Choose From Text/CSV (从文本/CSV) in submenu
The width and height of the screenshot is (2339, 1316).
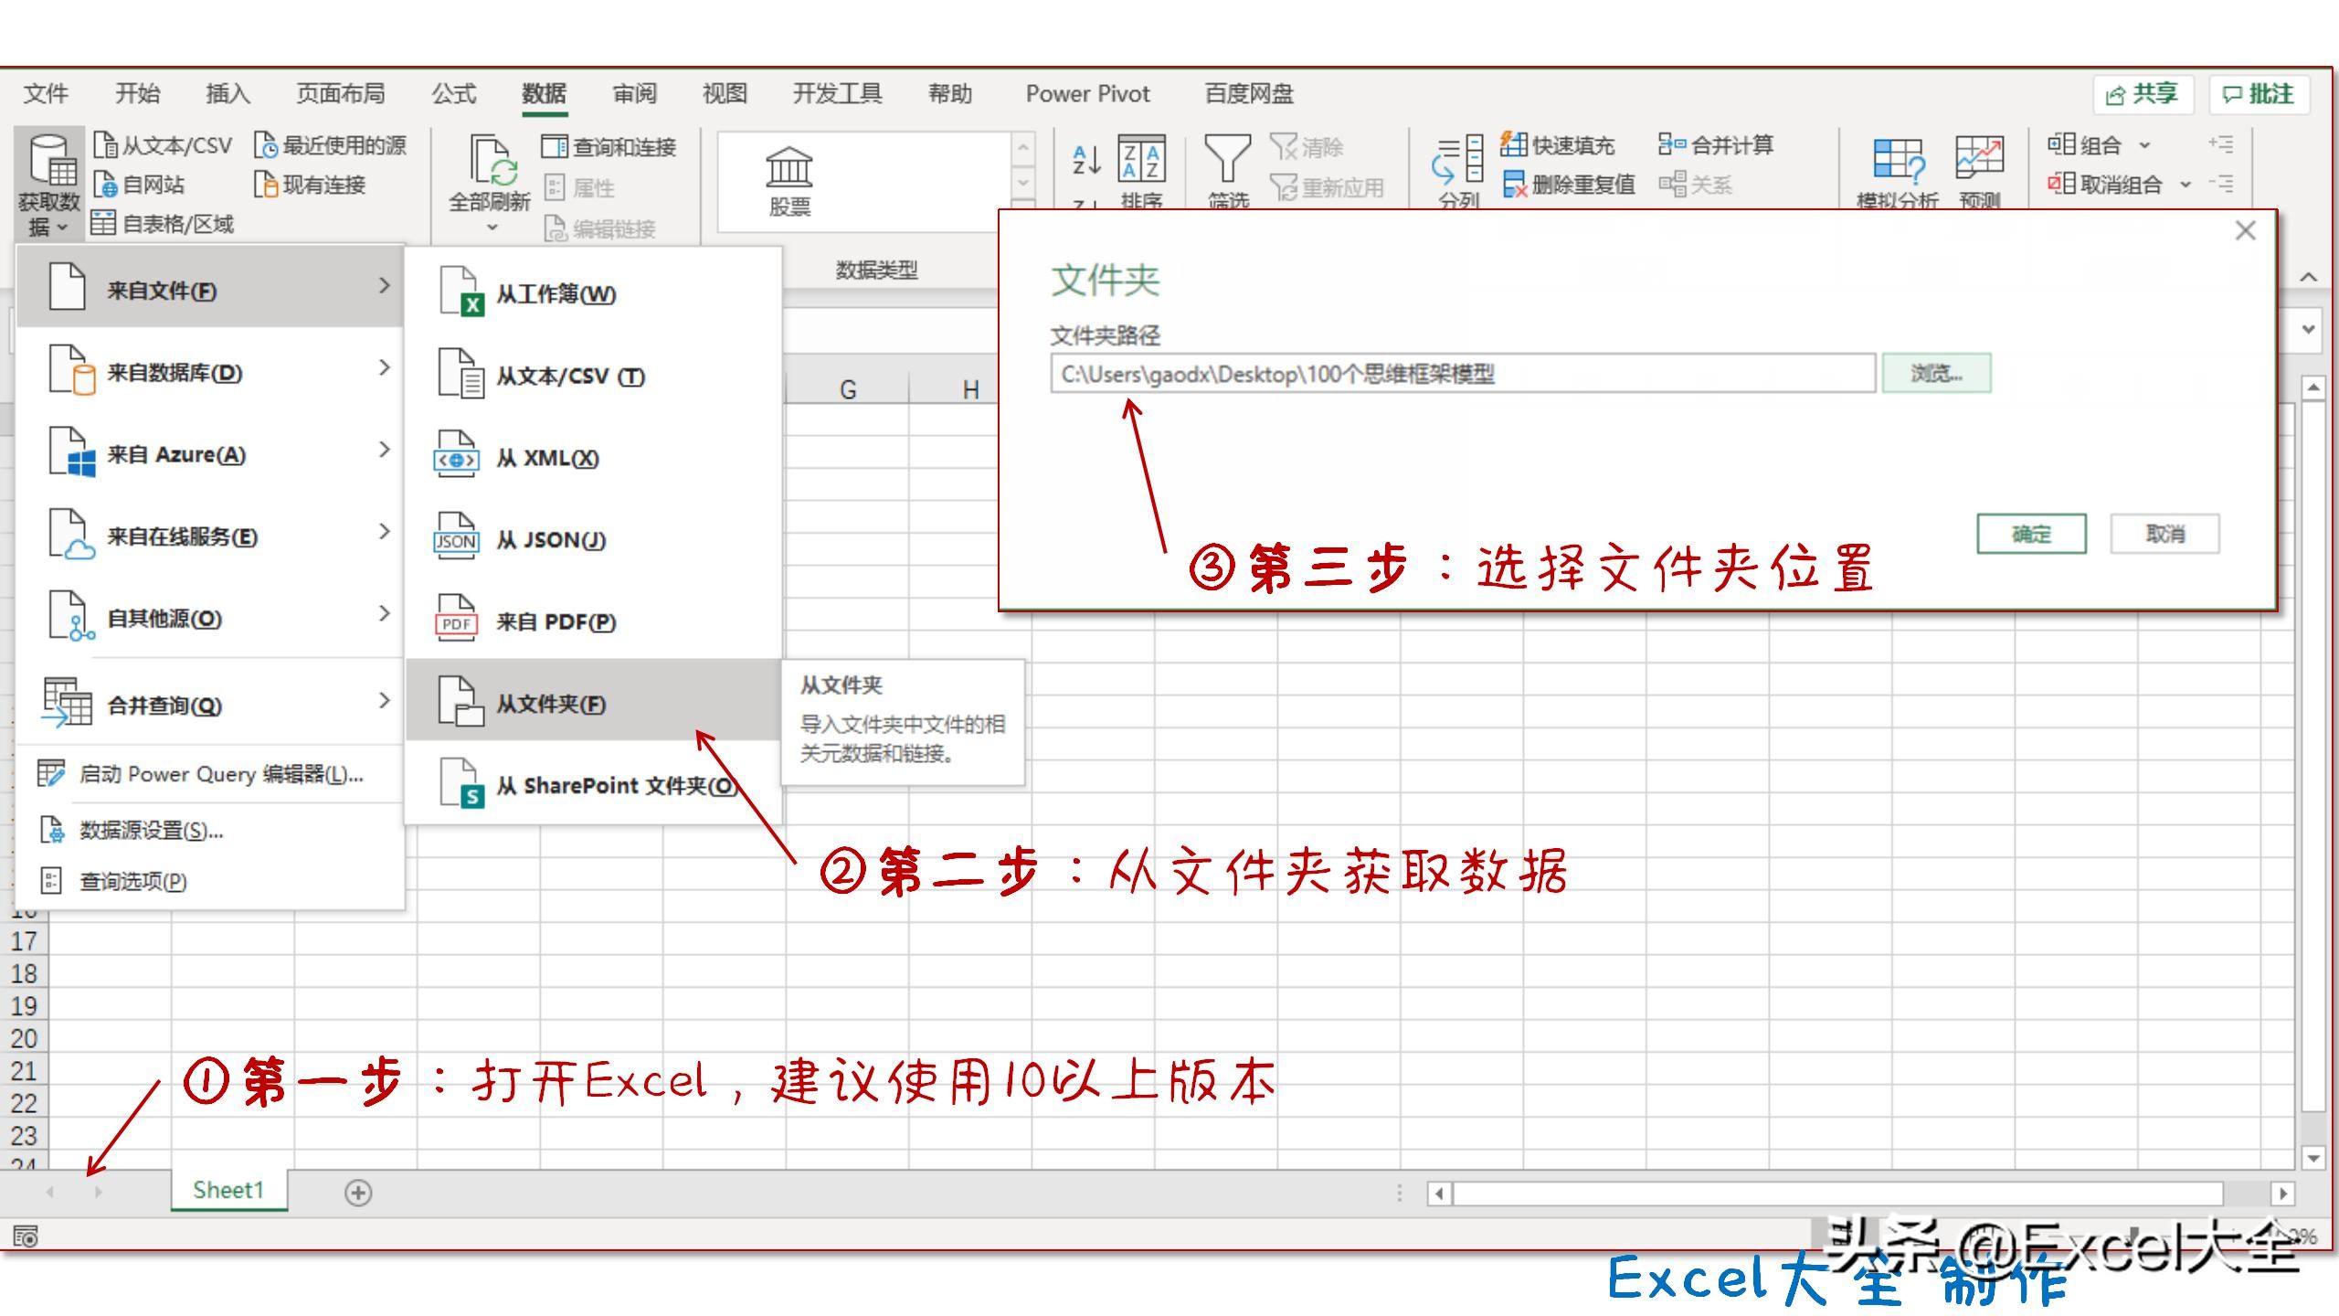click(594, 376)
